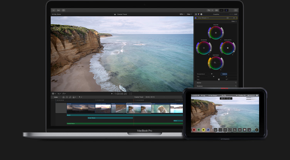This screenshot has width=290, height=160.
Task: Tap the green play button on Atomos
Action: [199, 130]
